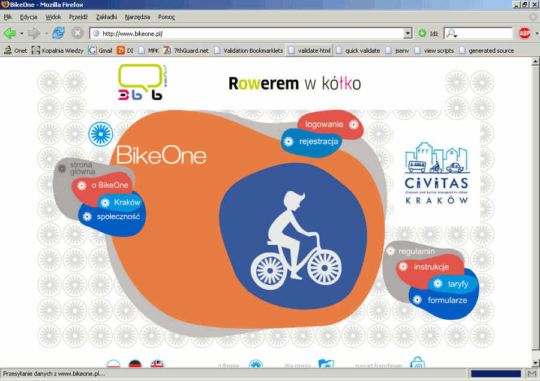Click the blue wheel icon above BikeOne
Image resolution: width=540 pixels, height=381 pixels.
(x=101, y=134)
